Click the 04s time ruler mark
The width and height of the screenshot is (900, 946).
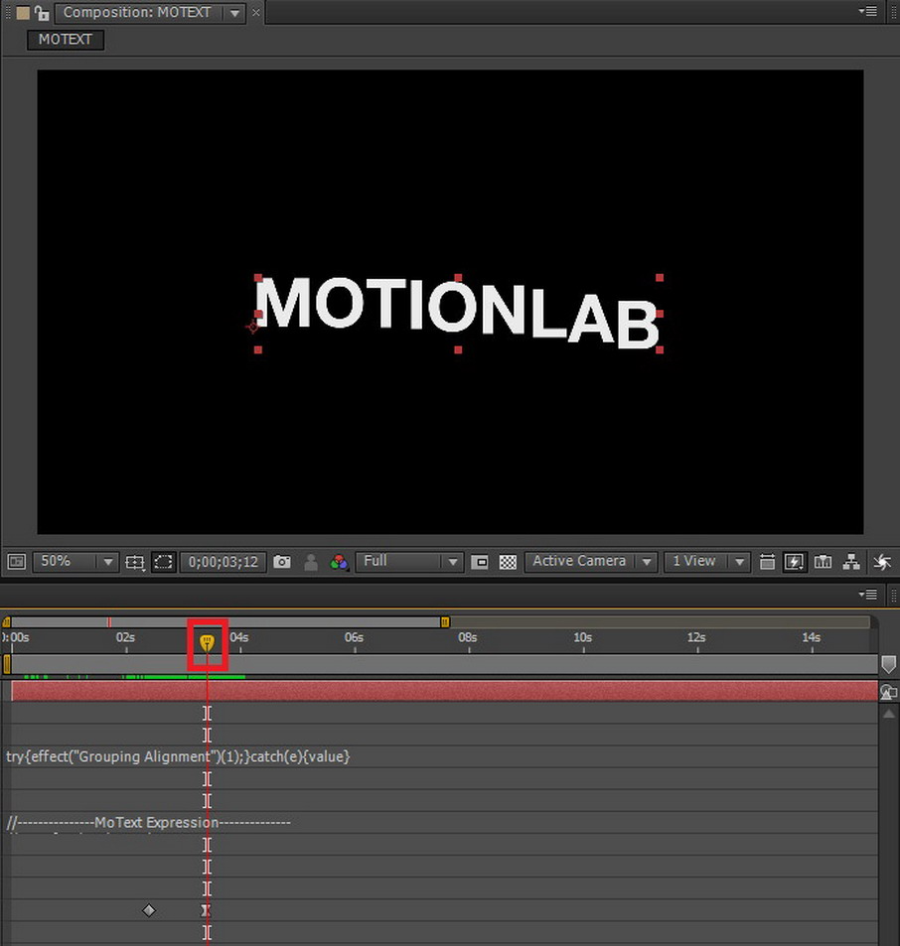click(x=239, y=637)
